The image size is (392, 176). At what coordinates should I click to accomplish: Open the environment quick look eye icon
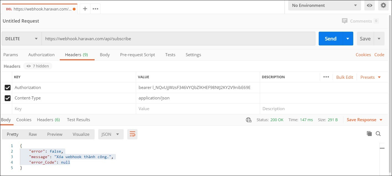coord(369,5)
